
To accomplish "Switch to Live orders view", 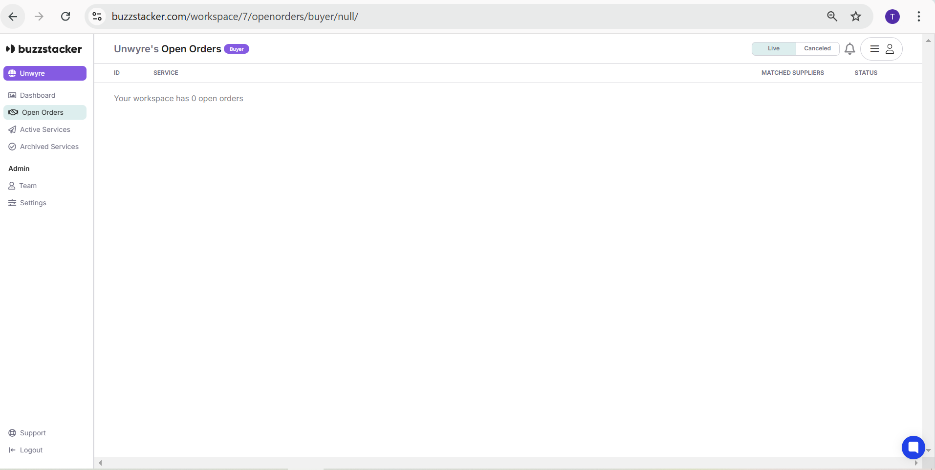I will point(774,48).
